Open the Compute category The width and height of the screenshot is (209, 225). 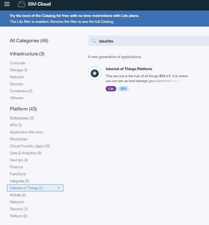[17, 63]
